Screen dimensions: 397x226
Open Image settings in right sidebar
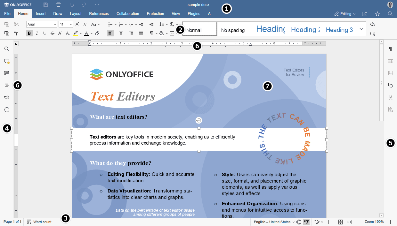390,73
